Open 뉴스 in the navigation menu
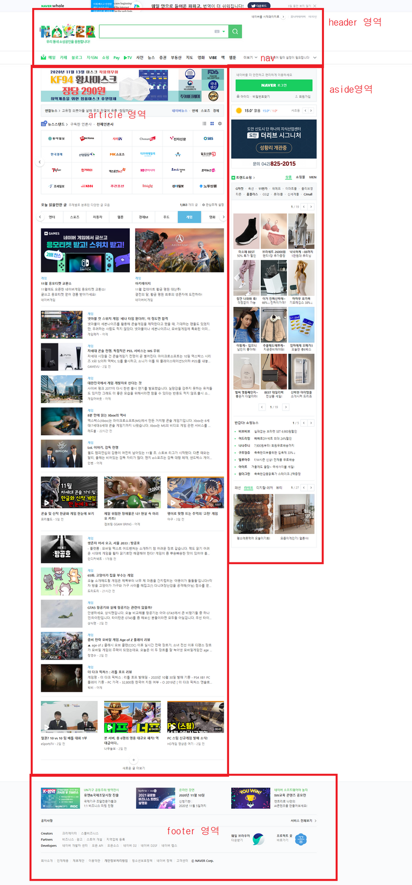412x885 pixels. click(151, 57)
